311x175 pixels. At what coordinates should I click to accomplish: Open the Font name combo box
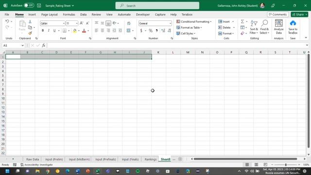tap(52, 23)
